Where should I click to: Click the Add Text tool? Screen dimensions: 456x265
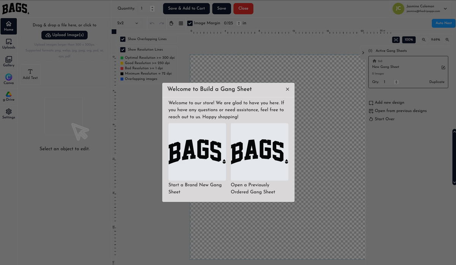coord(30,74)
